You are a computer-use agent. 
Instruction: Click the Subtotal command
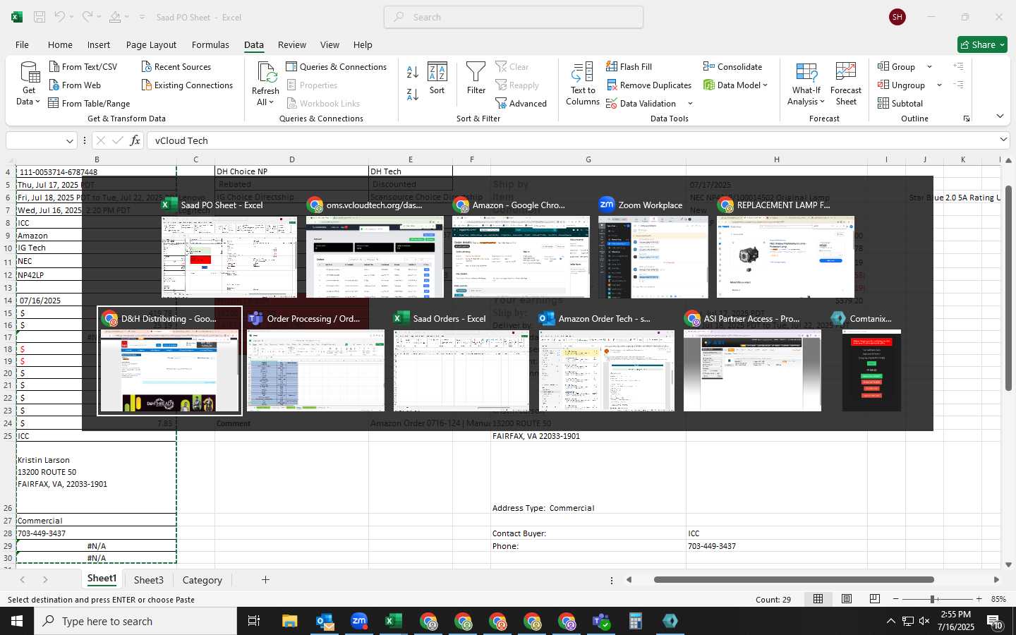[900, 103]
